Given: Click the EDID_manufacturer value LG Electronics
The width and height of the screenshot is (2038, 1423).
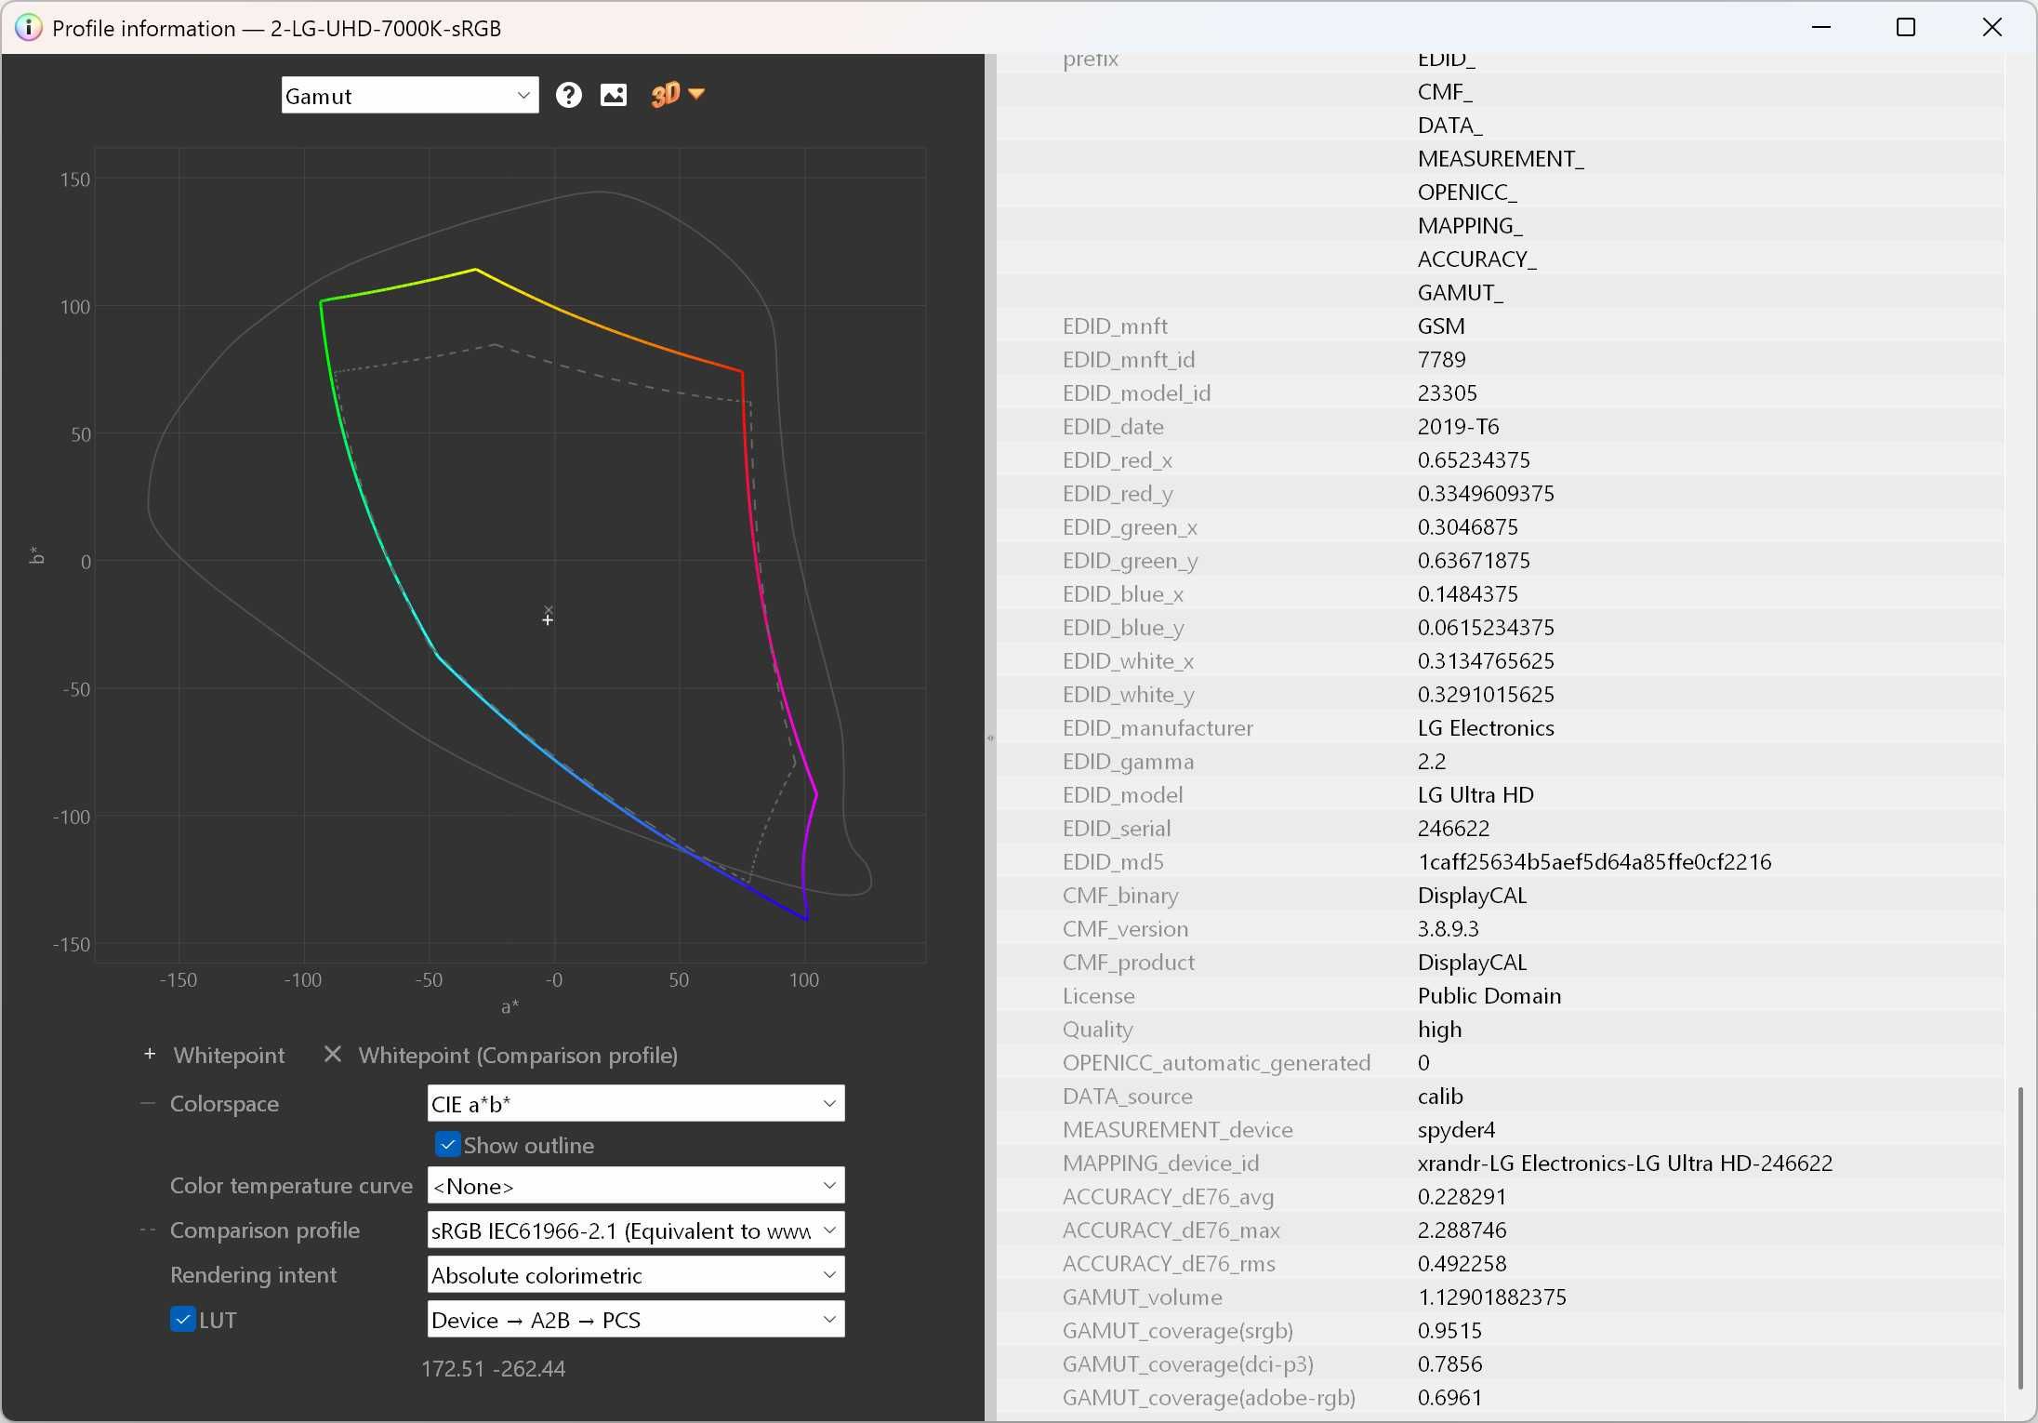Looking at the screenshot, I should [1486, 727].
